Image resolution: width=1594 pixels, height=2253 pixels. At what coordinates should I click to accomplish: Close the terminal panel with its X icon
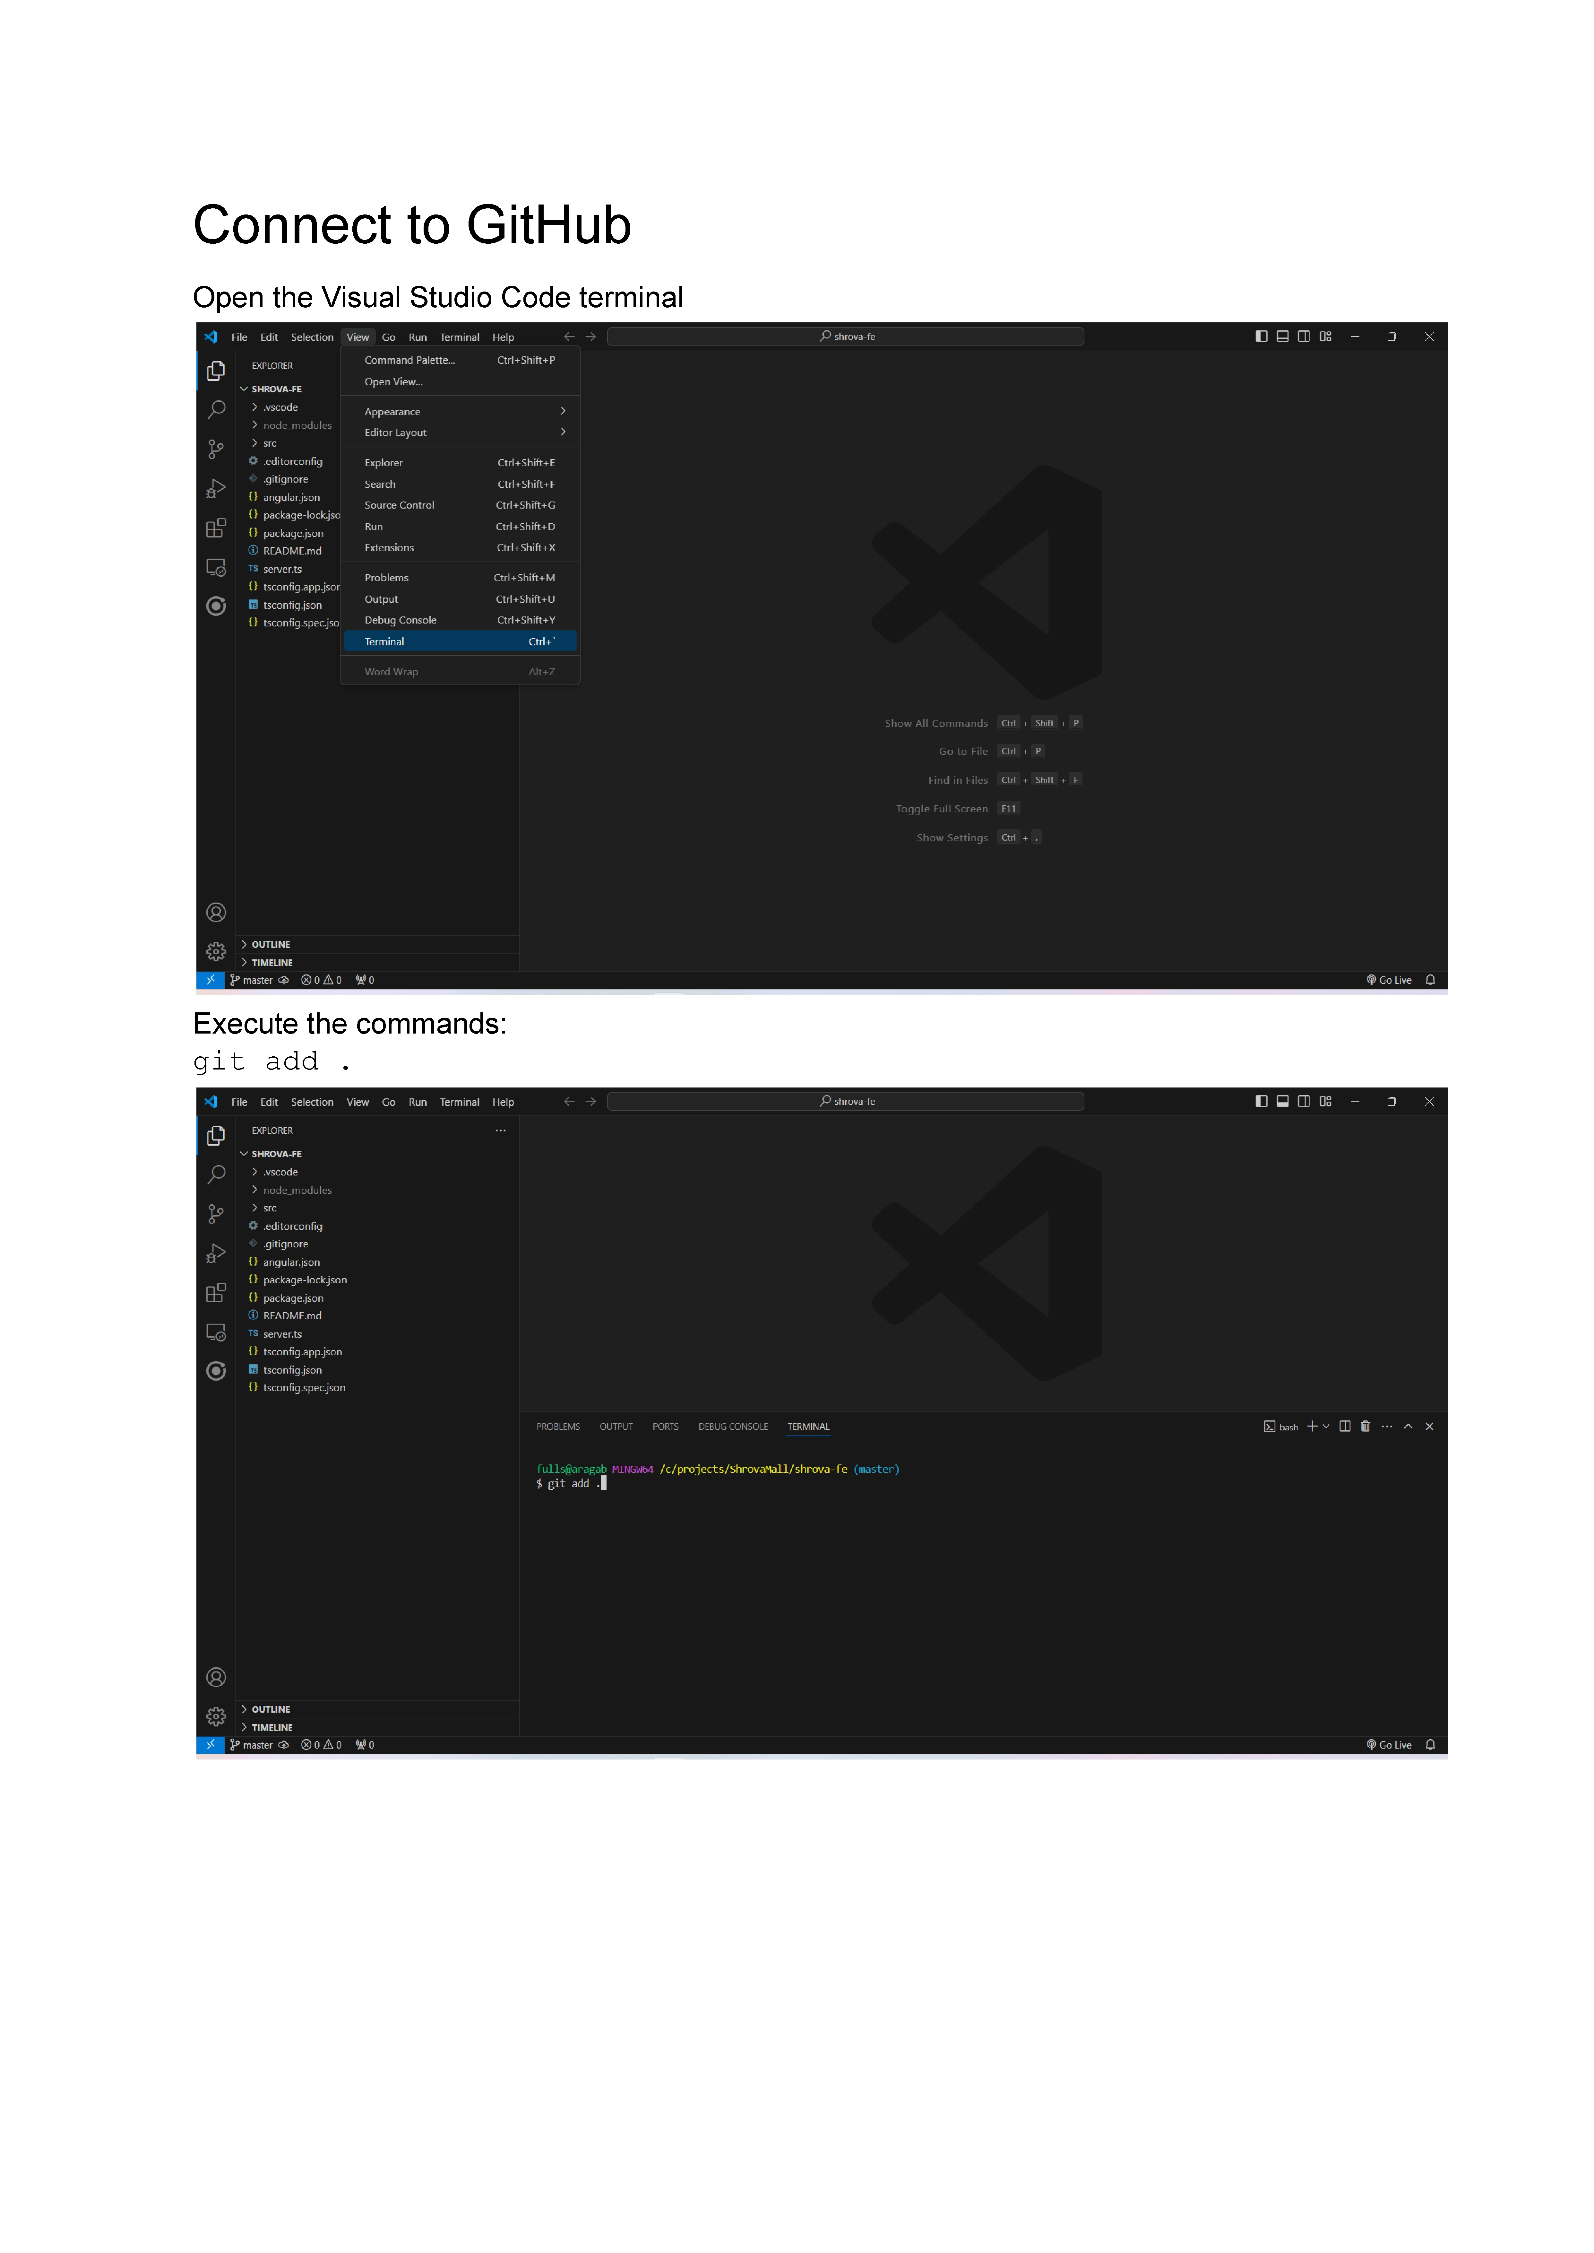[1430, 1426]
